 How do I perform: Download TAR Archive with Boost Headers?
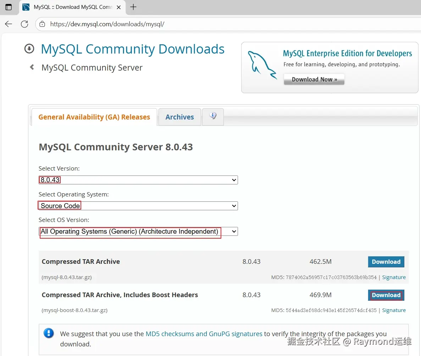coord(386,295)
